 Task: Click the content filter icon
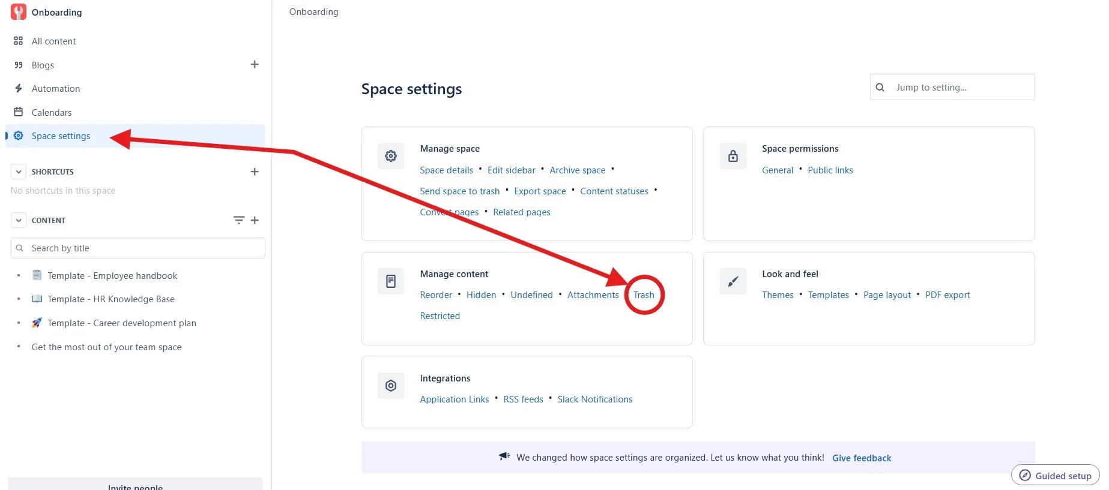click(x=239, y=220)
